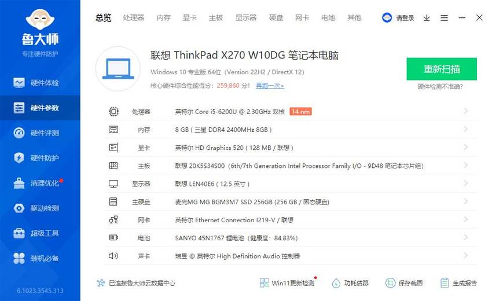
Task: Click the 主板 motherboard row icon
Action: 113,166
